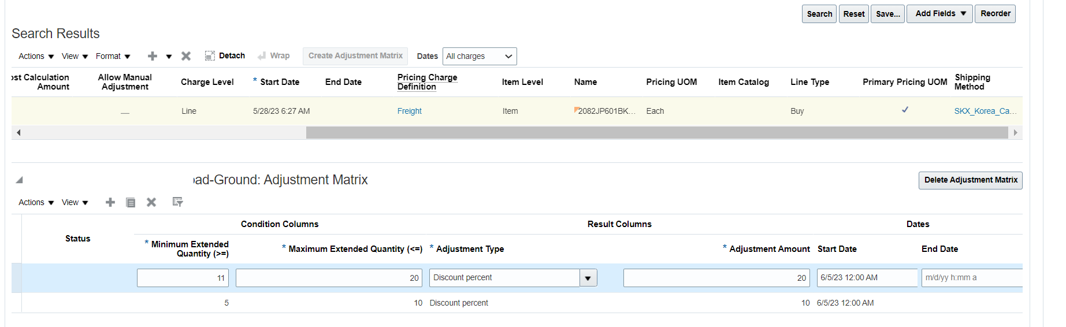Click the Each pricing UOM cell
Viewport: 1066px width, 327px height.
[655, 111]
